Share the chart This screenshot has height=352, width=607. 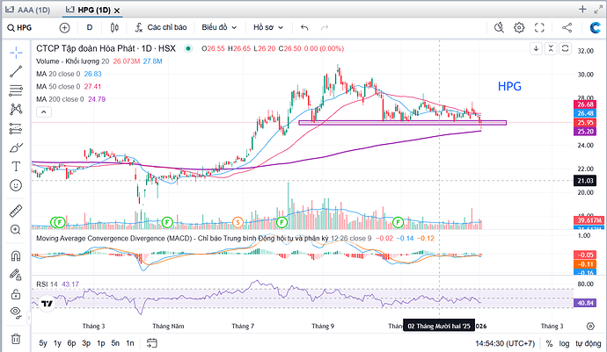567,27
